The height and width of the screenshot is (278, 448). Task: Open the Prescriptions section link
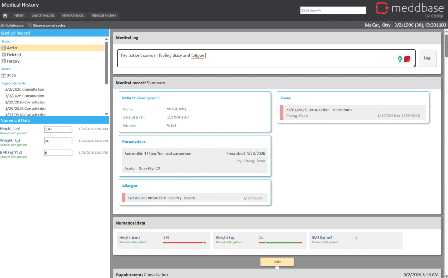pyautogui.click(x=134, y=141)
